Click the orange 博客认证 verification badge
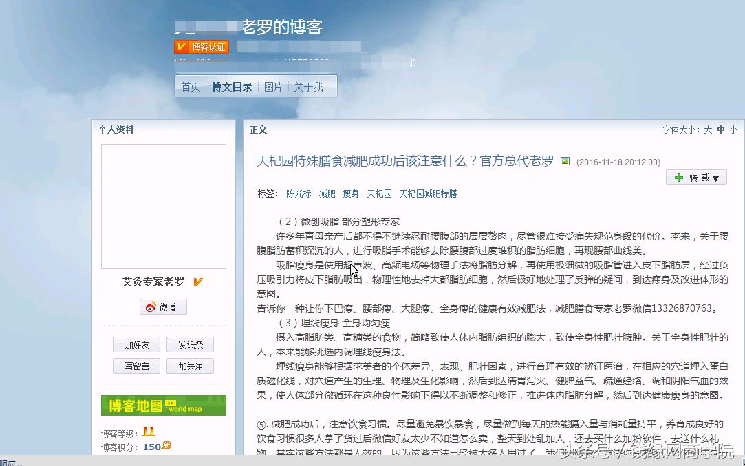This screenshot has width=745, height=466. 201,47
